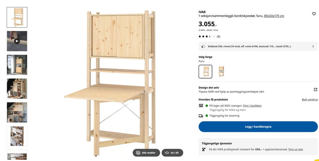Screen dimensions: 319x161
Task: Select the second color variant swatch
Action: tap(221, 72)
